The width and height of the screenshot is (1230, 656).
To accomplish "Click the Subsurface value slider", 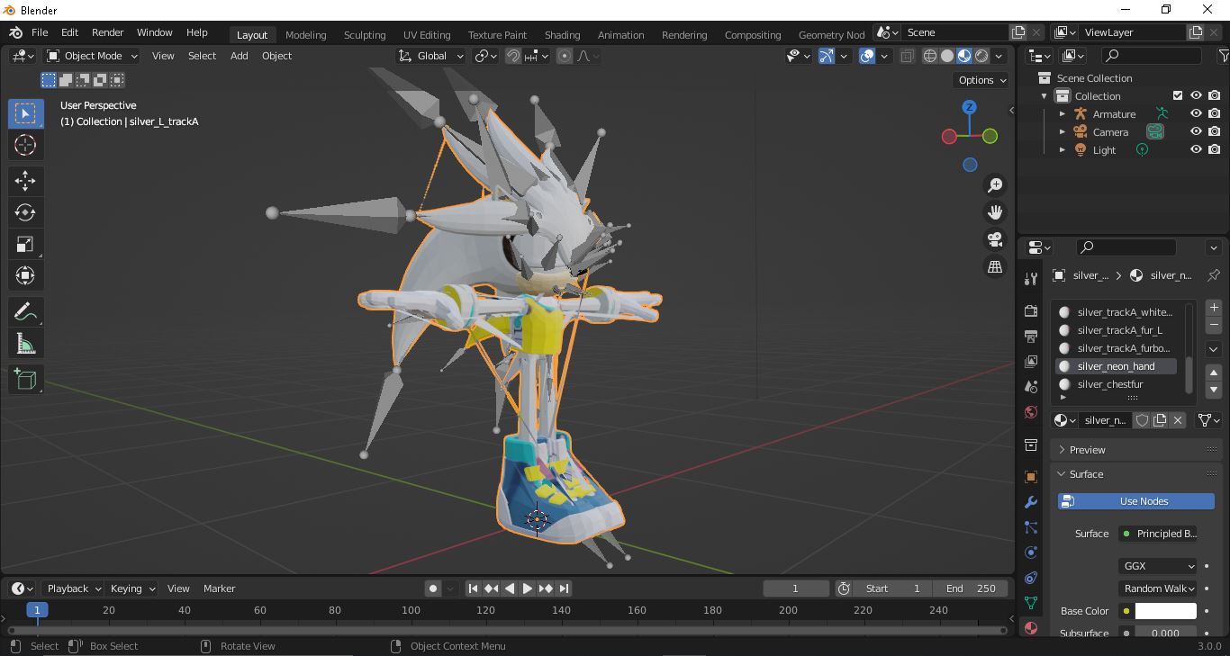I will click(1165, 633).
